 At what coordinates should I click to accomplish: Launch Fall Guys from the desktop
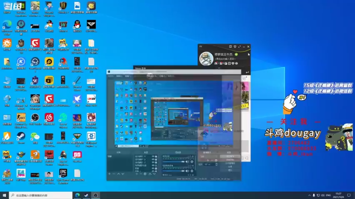[x=21, y=175]
